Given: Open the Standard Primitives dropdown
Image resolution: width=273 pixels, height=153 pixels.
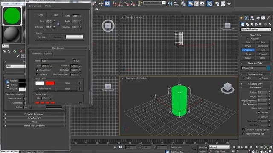Looking at the screenshot, I should 256,29.
